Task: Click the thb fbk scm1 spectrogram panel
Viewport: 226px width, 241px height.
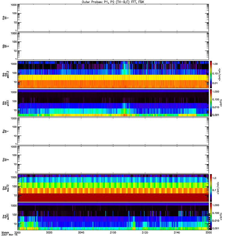Action: 113,103
